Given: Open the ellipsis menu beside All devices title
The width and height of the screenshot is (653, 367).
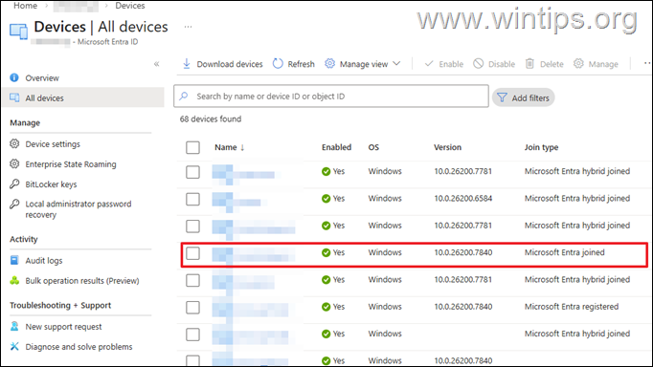Looking at the screenshot, I should tap(189, 27).
